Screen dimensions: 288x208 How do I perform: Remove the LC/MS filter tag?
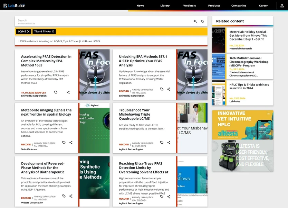28,31
